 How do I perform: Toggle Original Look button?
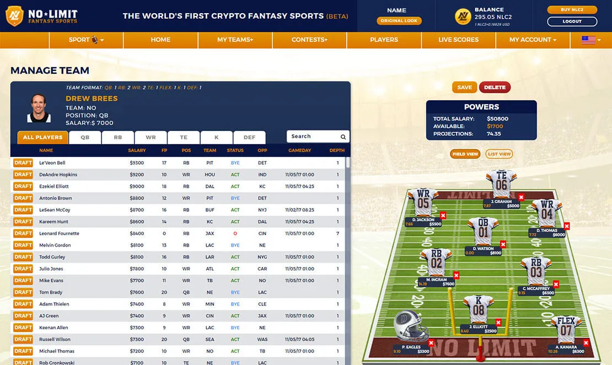[399, 21]
